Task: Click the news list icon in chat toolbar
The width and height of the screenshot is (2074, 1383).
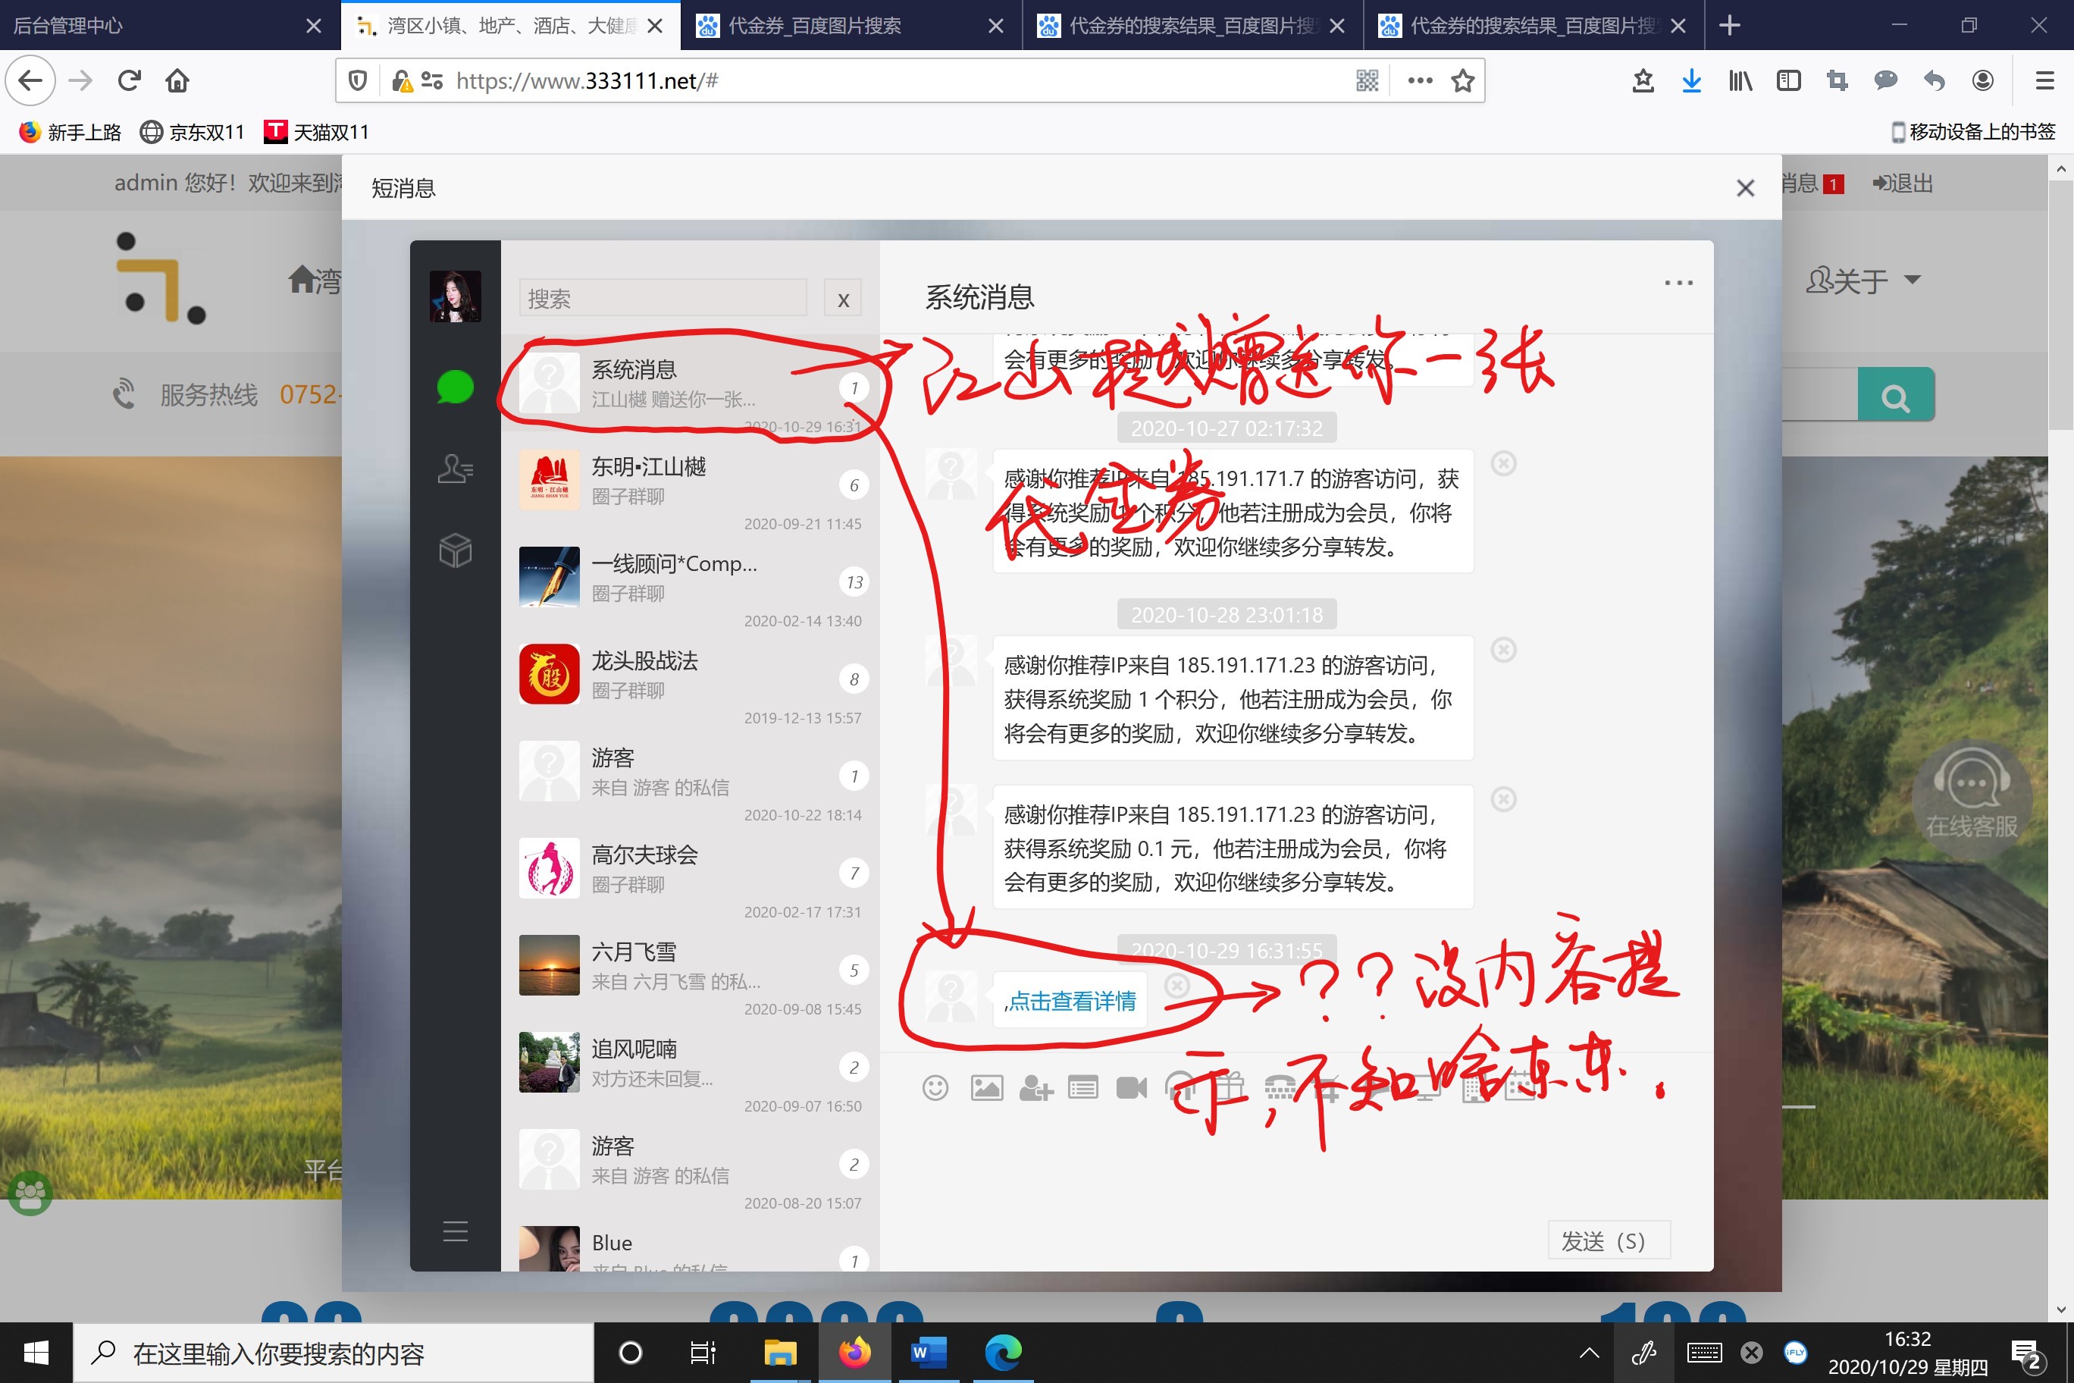Action: 1082,1087
